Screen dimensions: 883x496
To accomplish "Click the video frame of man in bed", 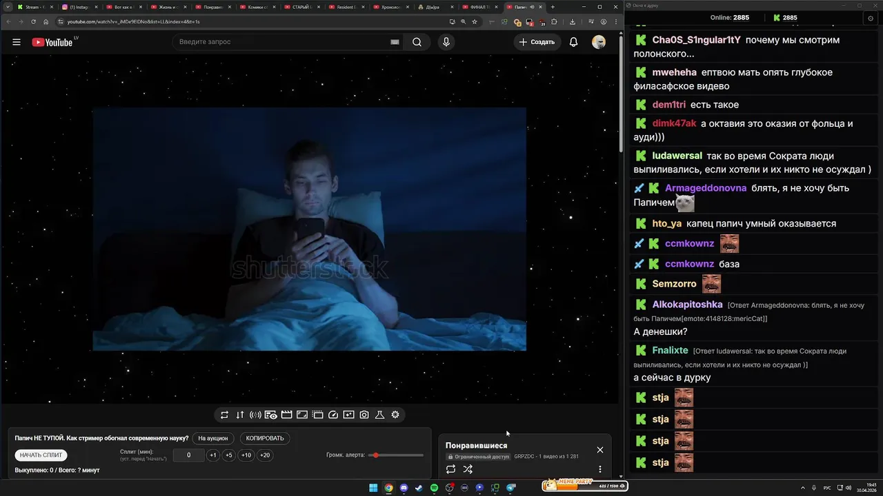I will point(309,229).
